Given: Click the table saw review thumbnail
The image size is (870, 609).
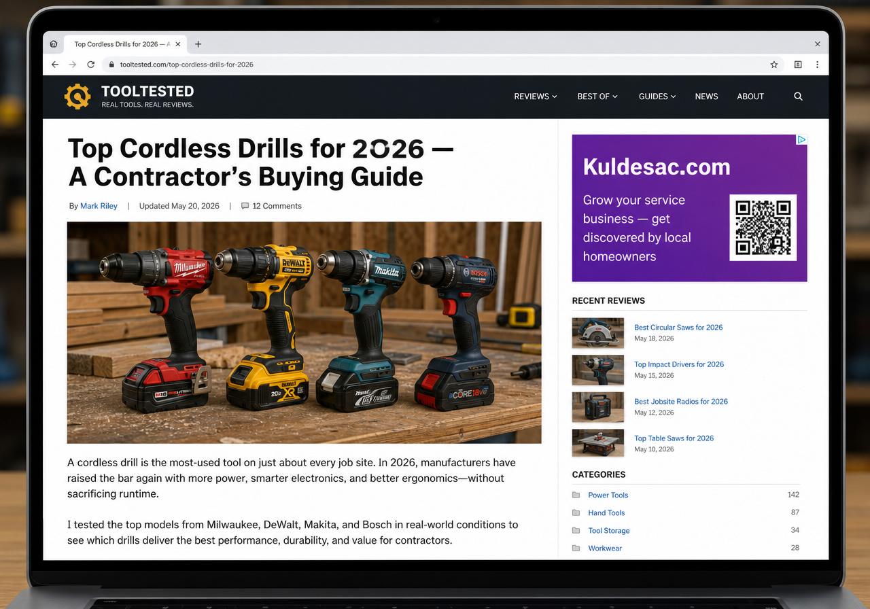Looking at the screenshot, I should [598, 444].
